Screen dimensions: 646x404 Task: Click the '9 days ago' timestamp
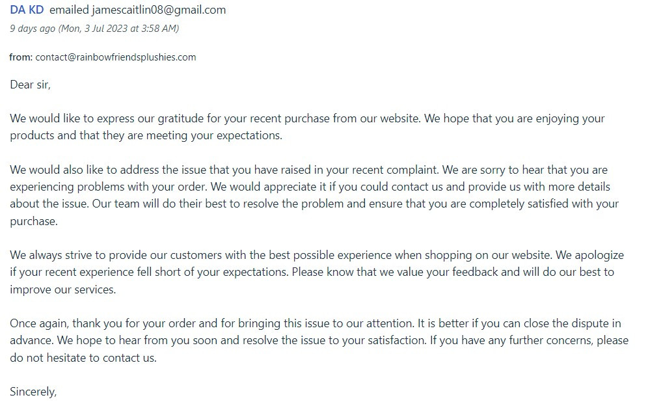tap(33, 29)
